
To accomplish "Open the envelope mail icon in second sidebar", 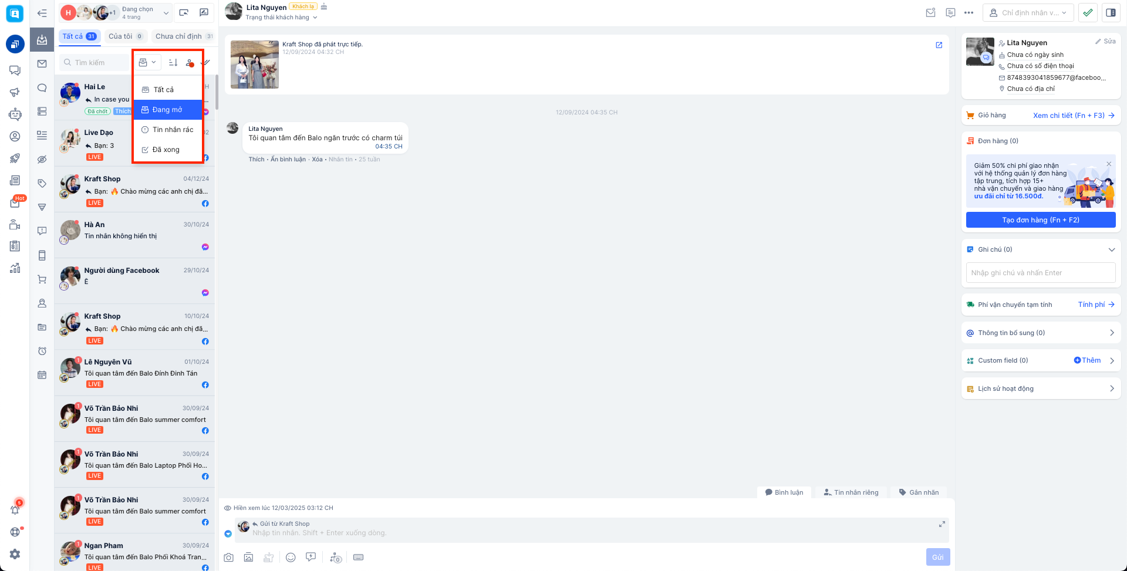I will [42, 63].
